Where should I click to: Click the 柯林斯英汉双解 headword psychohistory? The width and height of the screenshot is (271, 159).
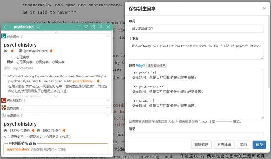pyautogui.click(x=18, y=149)
